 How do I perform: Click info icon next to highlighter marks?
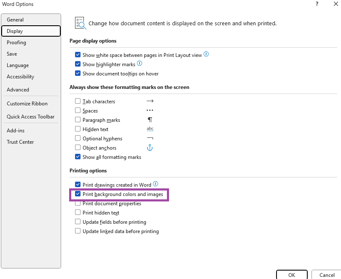pyautogui.click(x=140, y=64)
